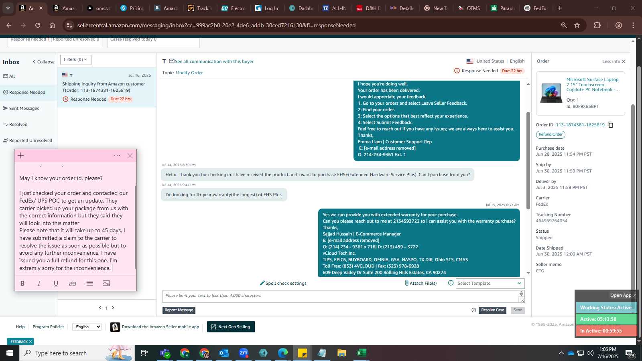Open sticky note menu (three dots)

click(117, 156)
